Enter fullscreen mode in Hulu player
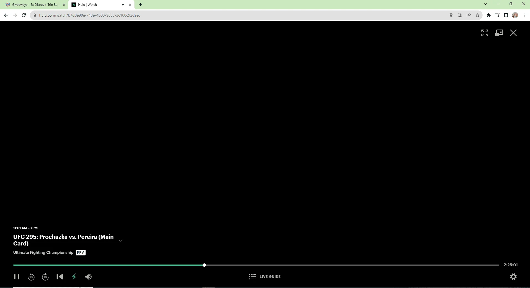 pyautogui.click(x=485, y=33)
